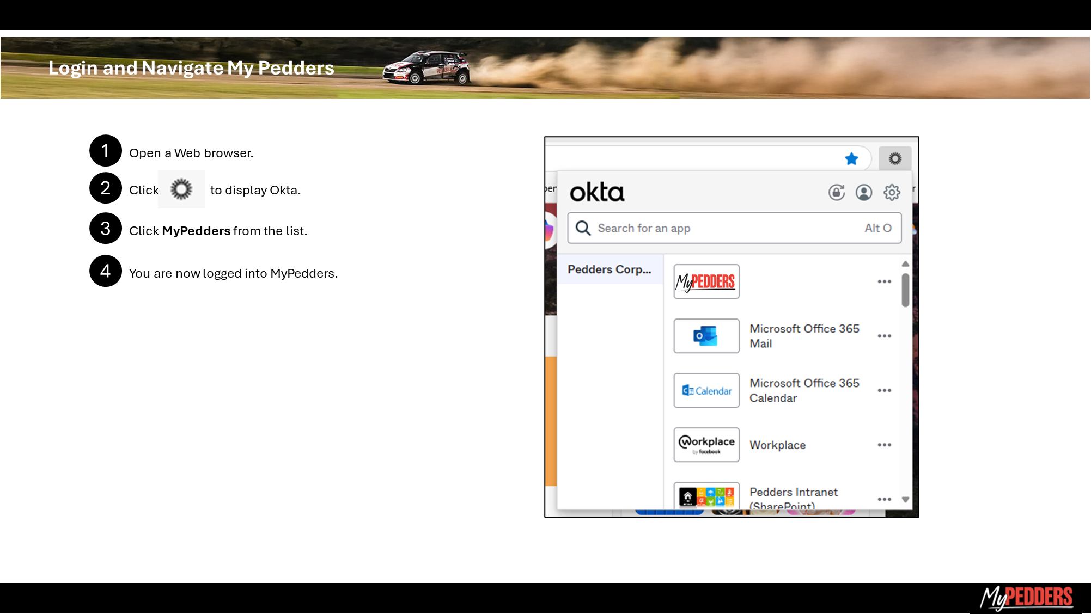1091x614 pixels.
Task: Open Okta settings gear icon
Action: [x=892, y=192]
